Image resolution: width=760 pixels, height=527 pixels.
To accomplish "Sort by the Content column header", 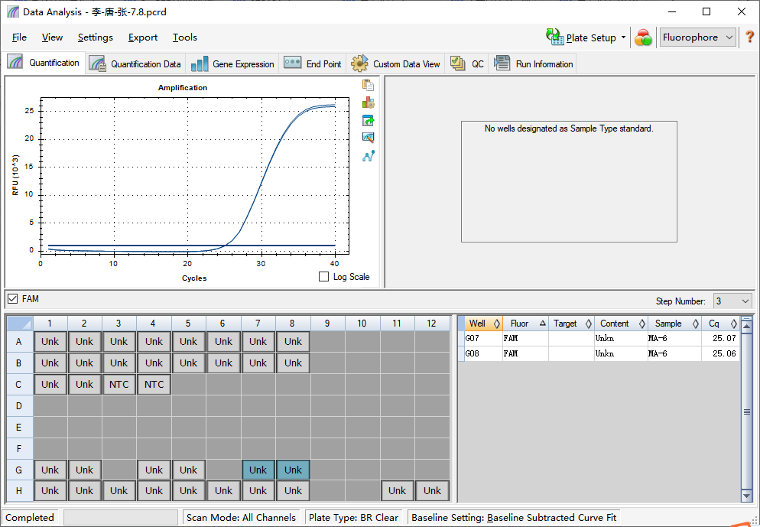I will [621, 324].
